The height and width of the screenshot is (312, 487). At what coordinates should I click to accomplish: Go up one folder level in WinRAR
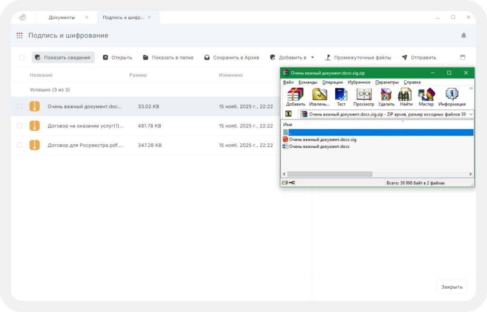[288, 114]
